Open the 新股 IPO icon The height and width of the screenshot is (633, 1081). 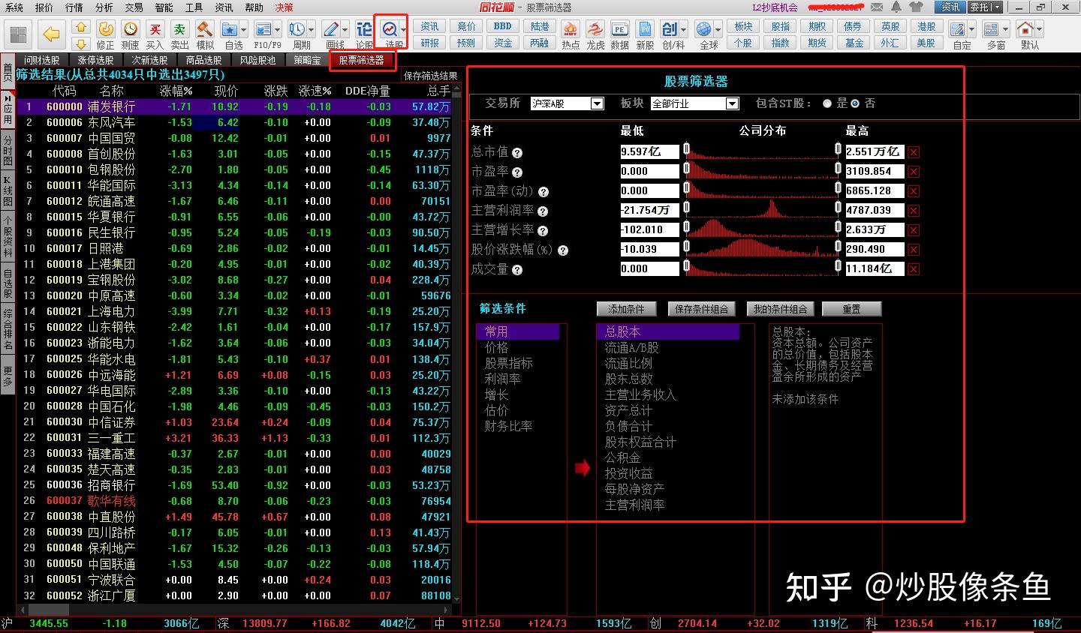pos(645,29)
